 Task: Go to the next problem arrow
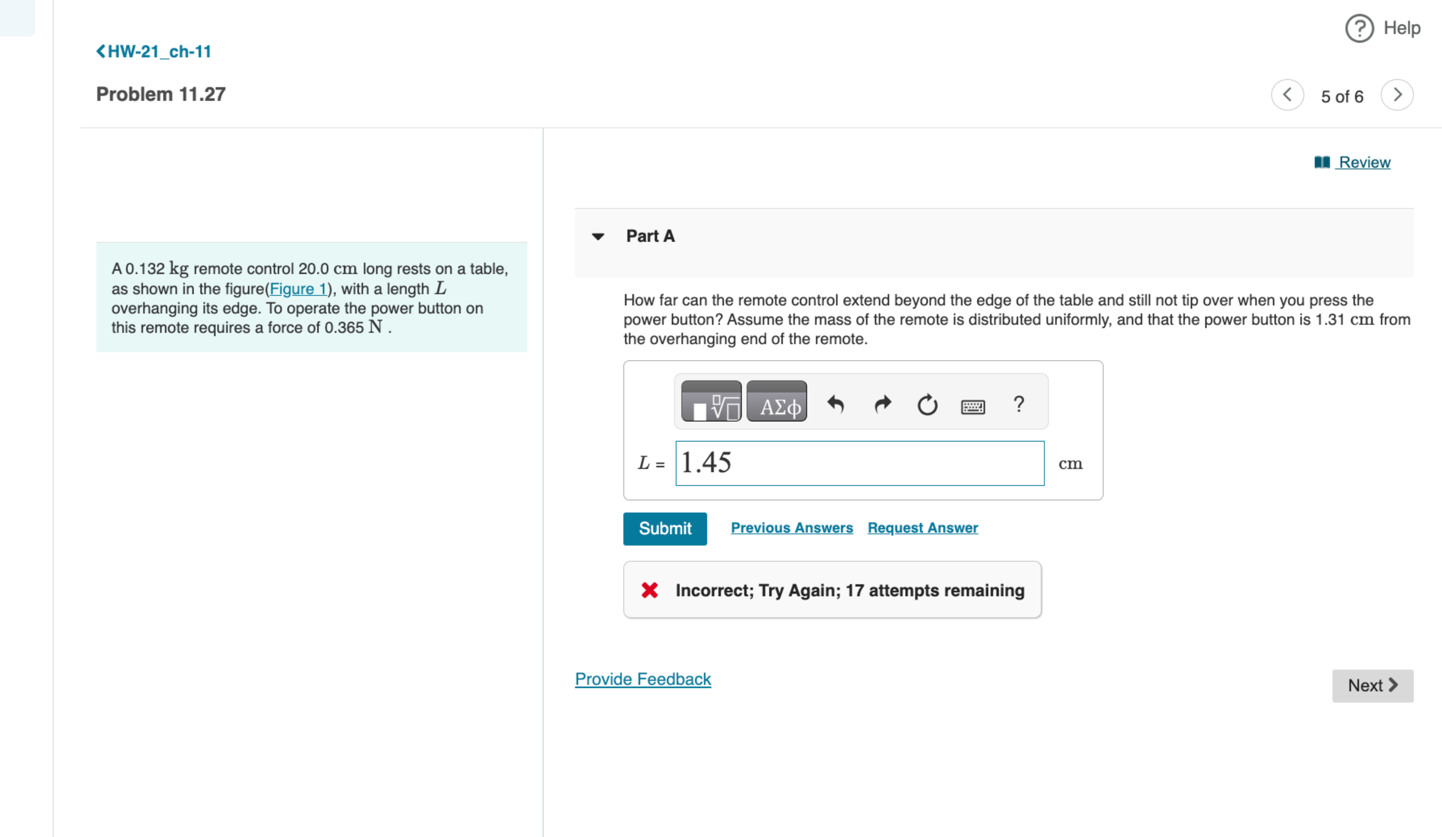point(1397,95)
